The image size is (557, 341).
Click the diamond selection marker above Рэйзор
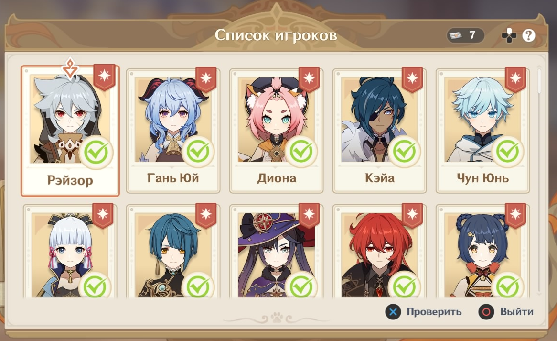70,68
